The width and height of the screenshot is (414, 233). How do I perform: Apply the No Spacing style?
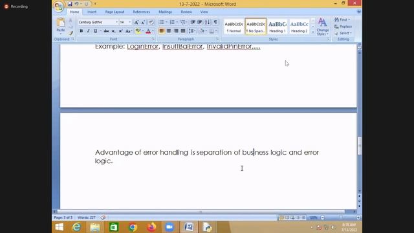click(x=256, y=26)
